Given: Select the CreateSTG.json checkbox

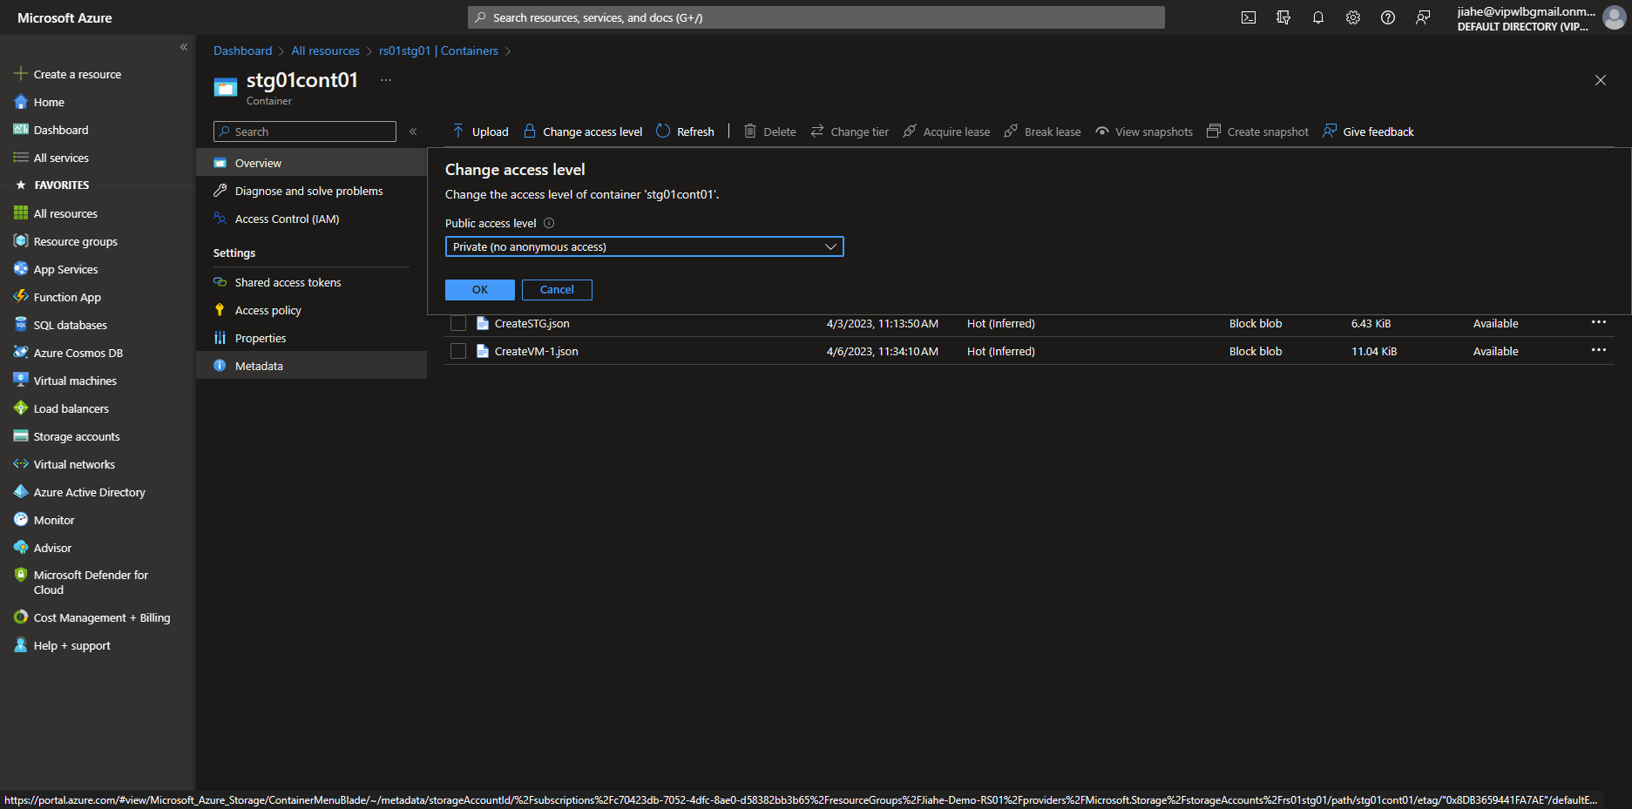Looking at the screenshot, I should tap(458, 323).
